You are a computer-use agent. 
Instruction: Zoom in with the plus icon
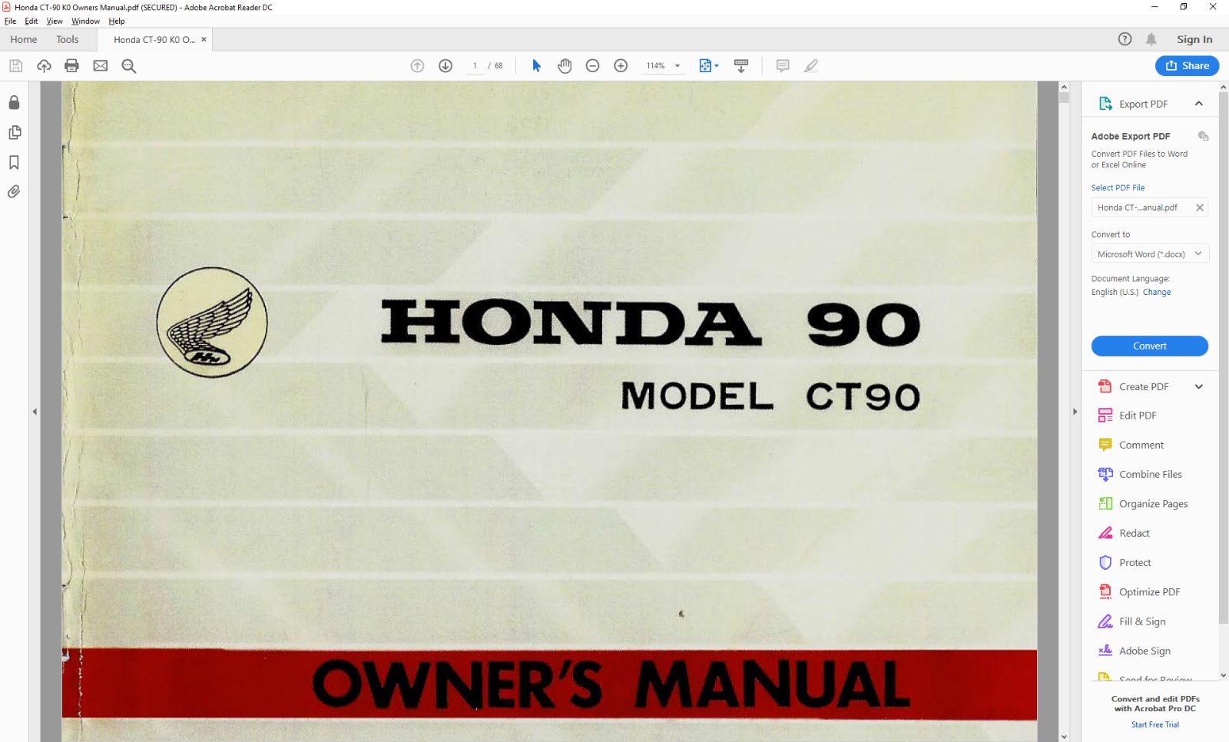(x=621, y=66)
